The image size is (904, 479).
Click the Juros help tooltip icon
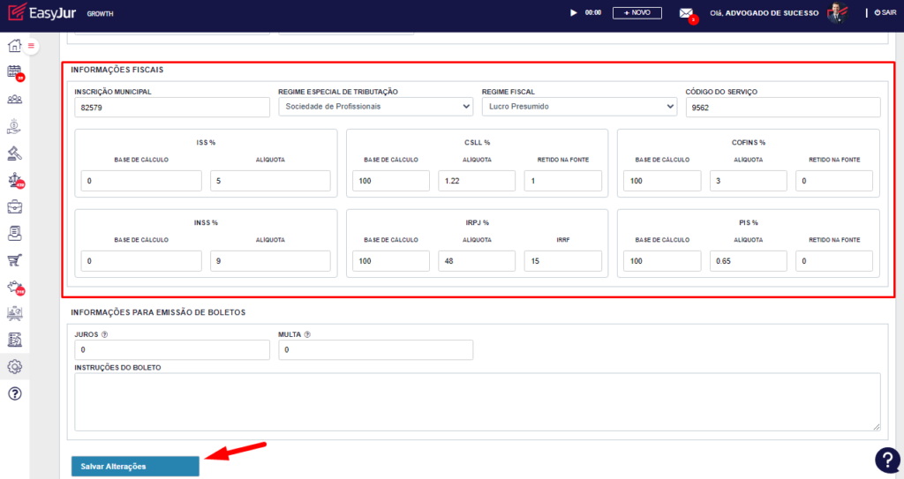tap(104, 334)
